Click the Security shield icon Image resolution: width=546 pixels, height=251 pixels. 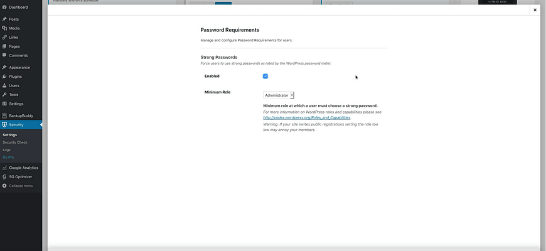[x=4, y=125]
